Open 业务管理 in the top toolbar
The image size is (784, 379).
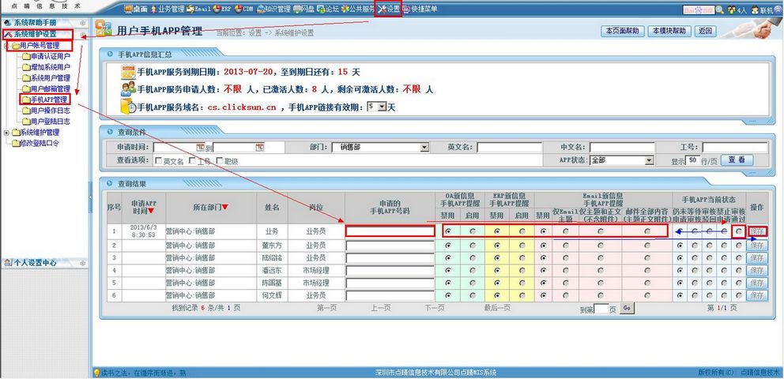click(164, 9)
